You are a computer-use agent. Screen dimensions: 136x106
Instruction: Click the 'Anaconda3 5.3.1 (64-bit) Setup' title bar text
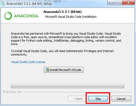click(x=29, y=4)
